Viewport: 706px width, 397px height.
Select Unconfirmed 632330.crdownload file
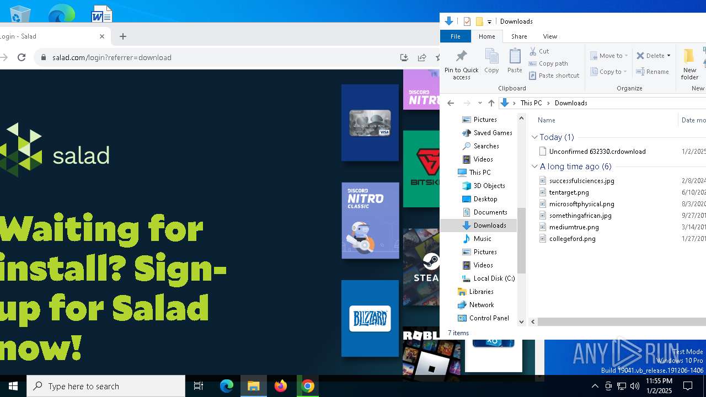pyautogui.click(x=597, y=152)
